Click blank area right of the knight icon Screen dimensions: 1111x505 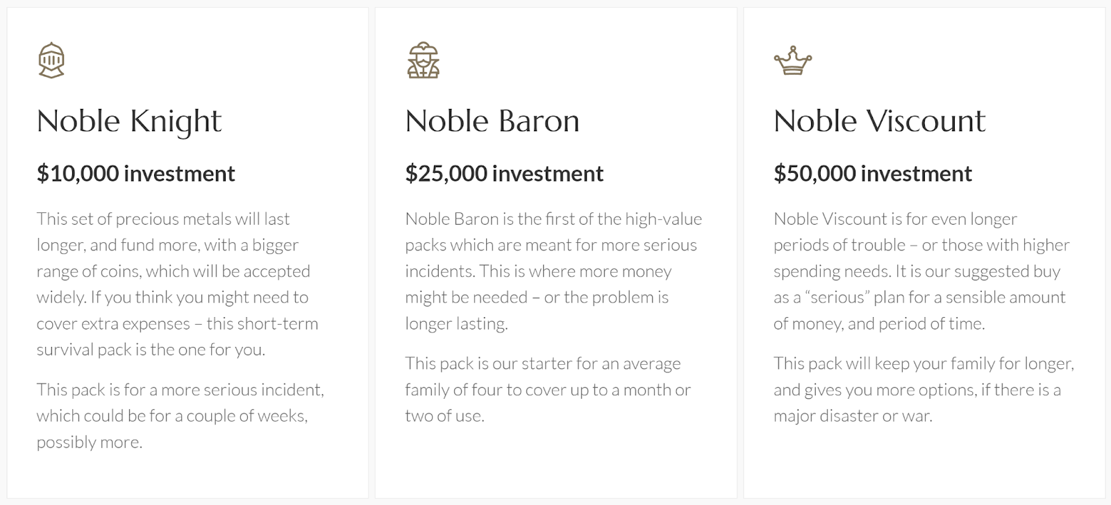click(x=208, y=60)
